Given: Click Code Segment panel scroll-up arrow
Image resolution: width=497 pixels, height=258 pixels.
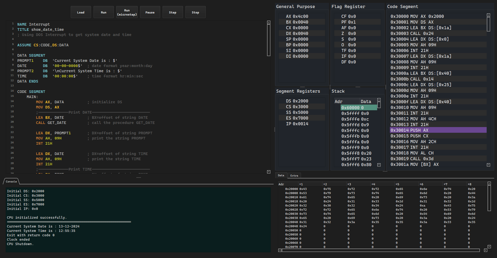Looking at the screenshot, I should 488,15.
